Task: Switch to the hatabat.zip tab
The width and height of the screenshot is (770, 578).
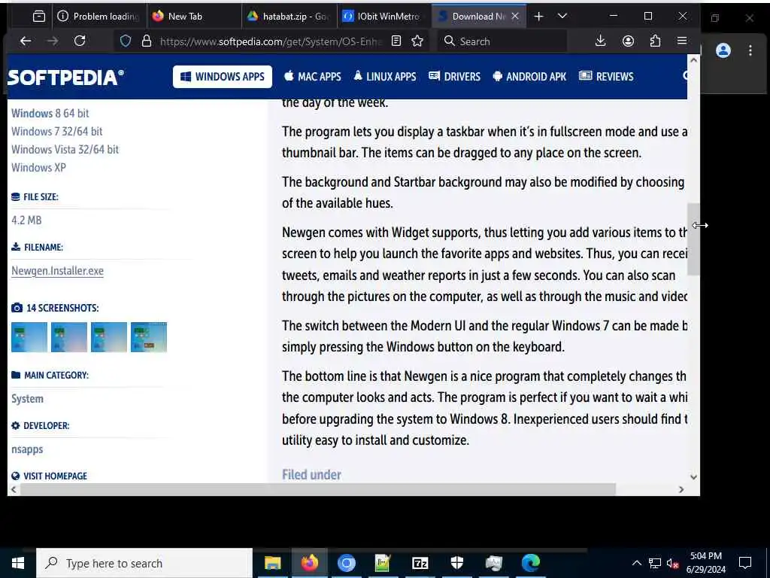Action: (289, 17)
